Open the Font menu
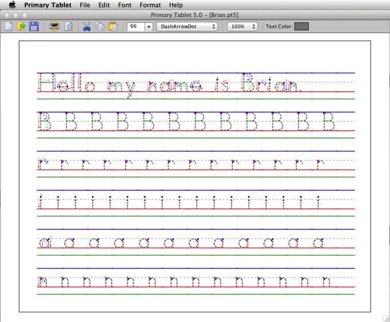The height and width of the screenshot is (322, 390). point(124,5)
